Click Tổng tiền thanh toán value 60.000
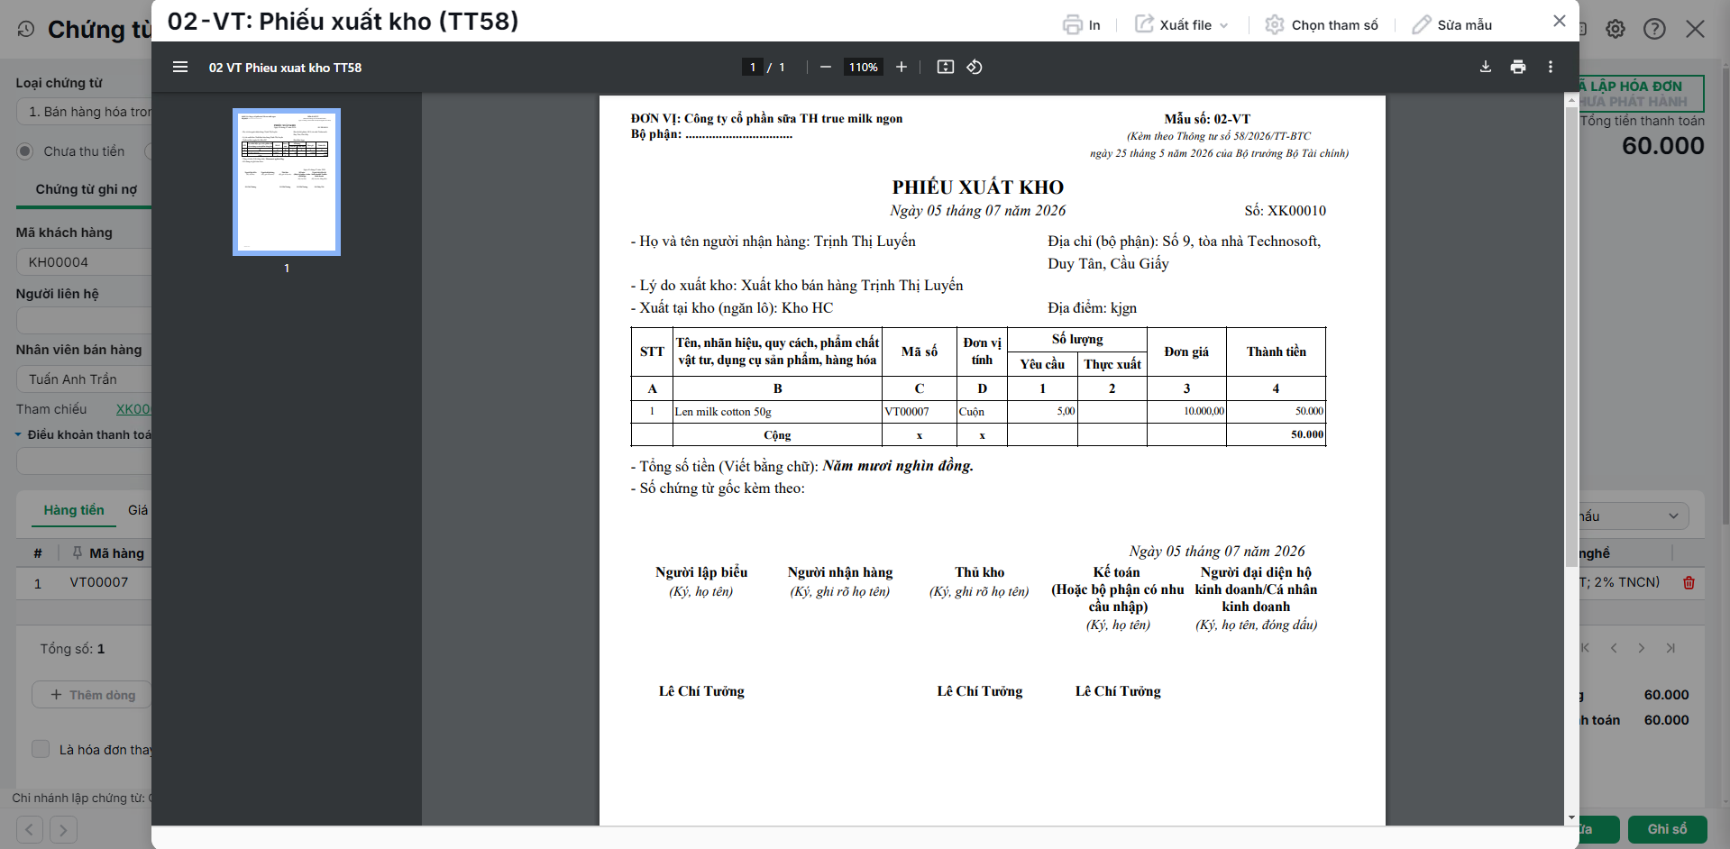 click(x=1663, y=146)
